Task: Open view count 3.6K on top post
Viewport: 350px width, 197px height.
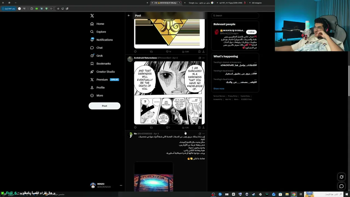Action: [185, 51]
